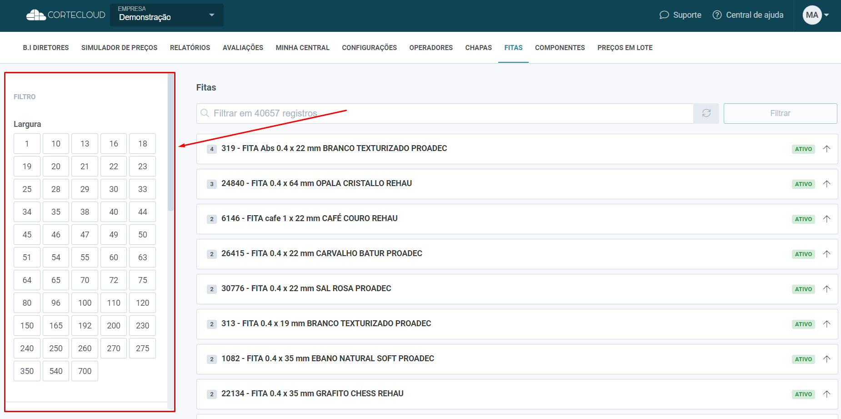This screenshot has width=841, height=419.
Task: Open the Empresa Demonstração dropdown
Action: (166, 15)
